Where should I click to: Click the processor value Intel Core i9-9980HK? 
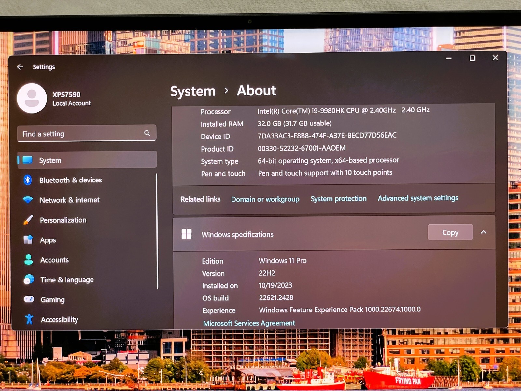pyautogui.click(x=344, y=110)
